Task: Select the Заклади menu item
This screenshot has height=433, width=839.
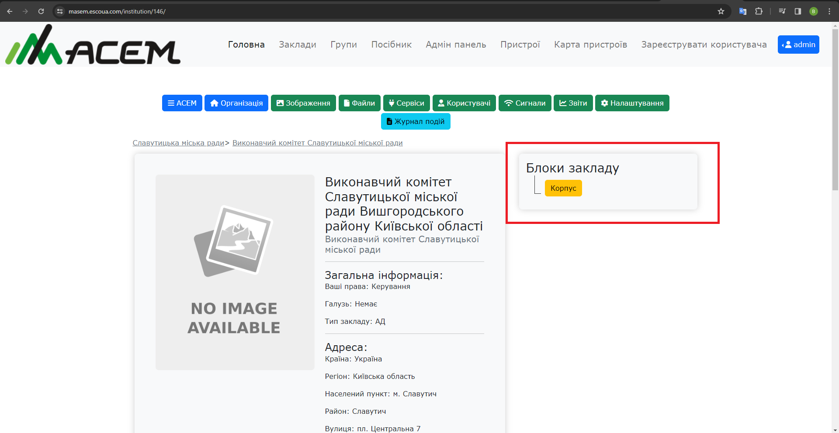Action: [x=297, y=45]
